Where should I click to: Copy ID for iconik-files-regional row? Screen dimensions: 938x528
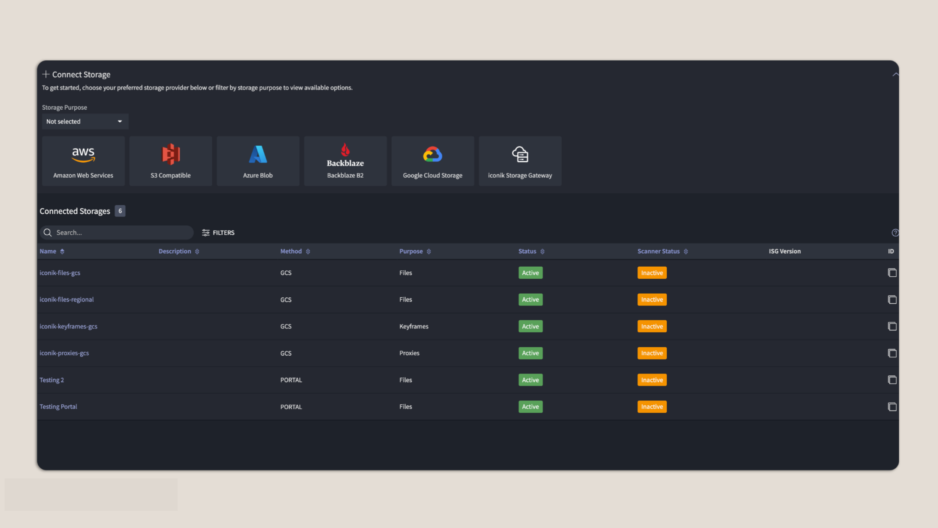(892, 299)
